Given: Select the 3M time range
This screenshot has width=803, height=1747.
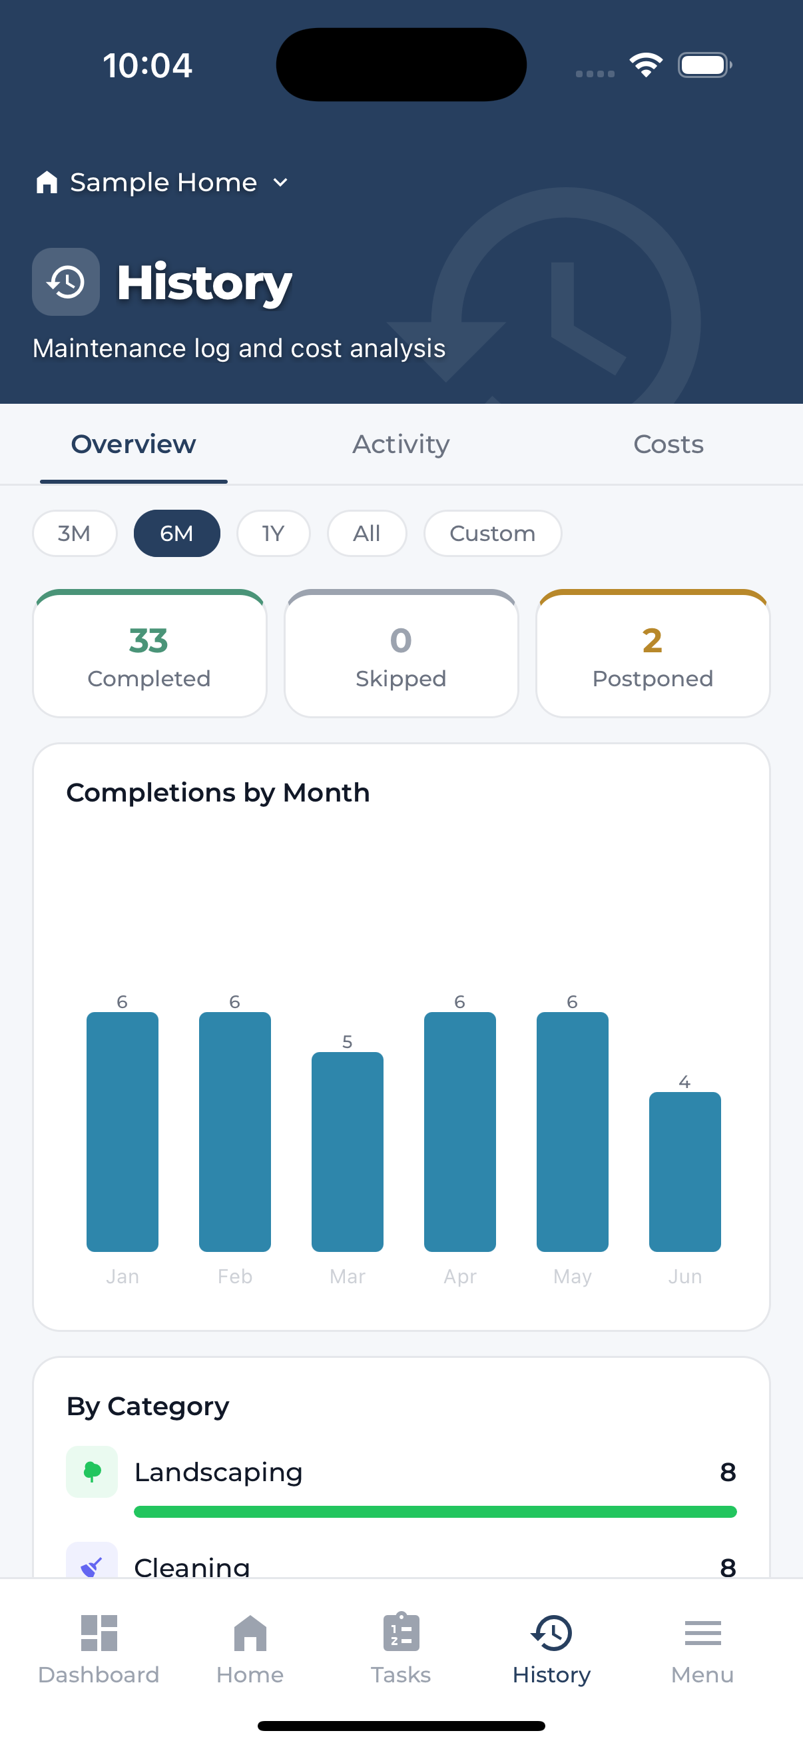Looking at the screenshot, I should (x=75, y=533).
